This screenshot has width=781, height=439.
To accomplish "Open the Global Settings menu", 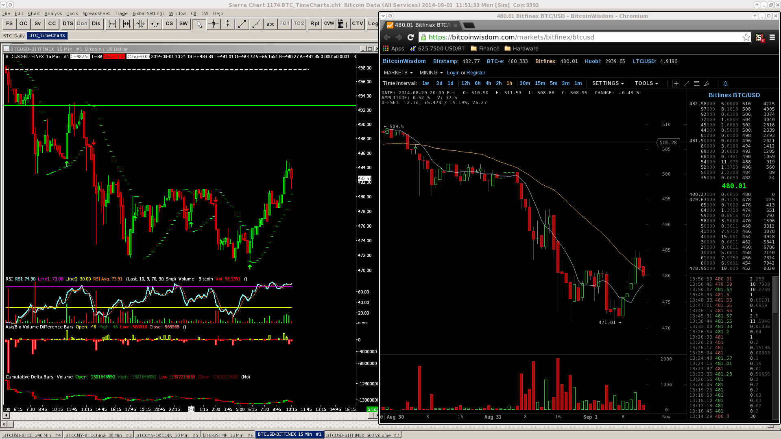I will [148, 13].
